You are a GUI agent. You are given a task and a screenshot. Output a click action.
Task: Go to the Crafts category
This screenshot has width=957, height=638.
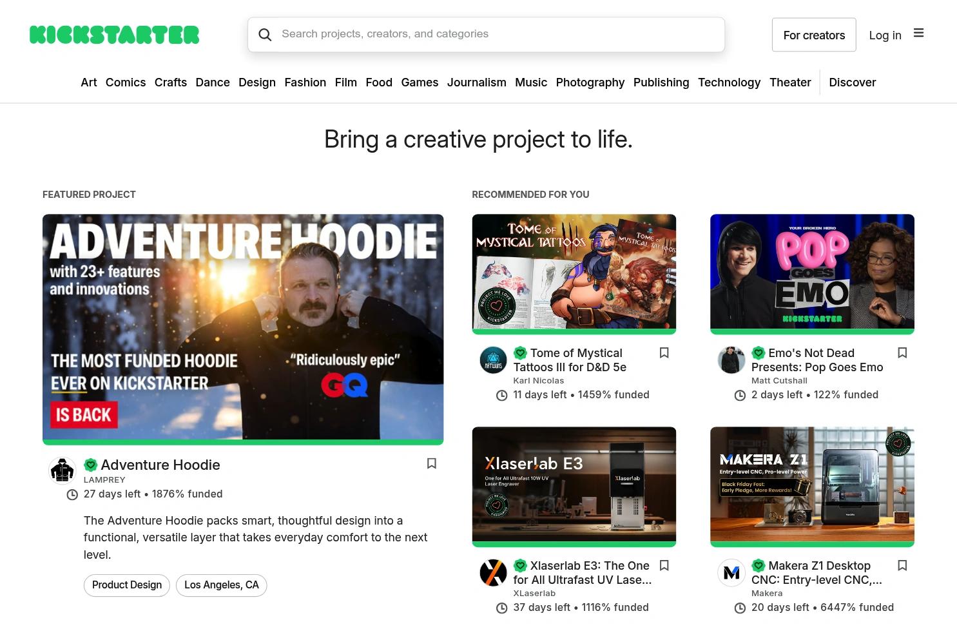tap(171, 82)
